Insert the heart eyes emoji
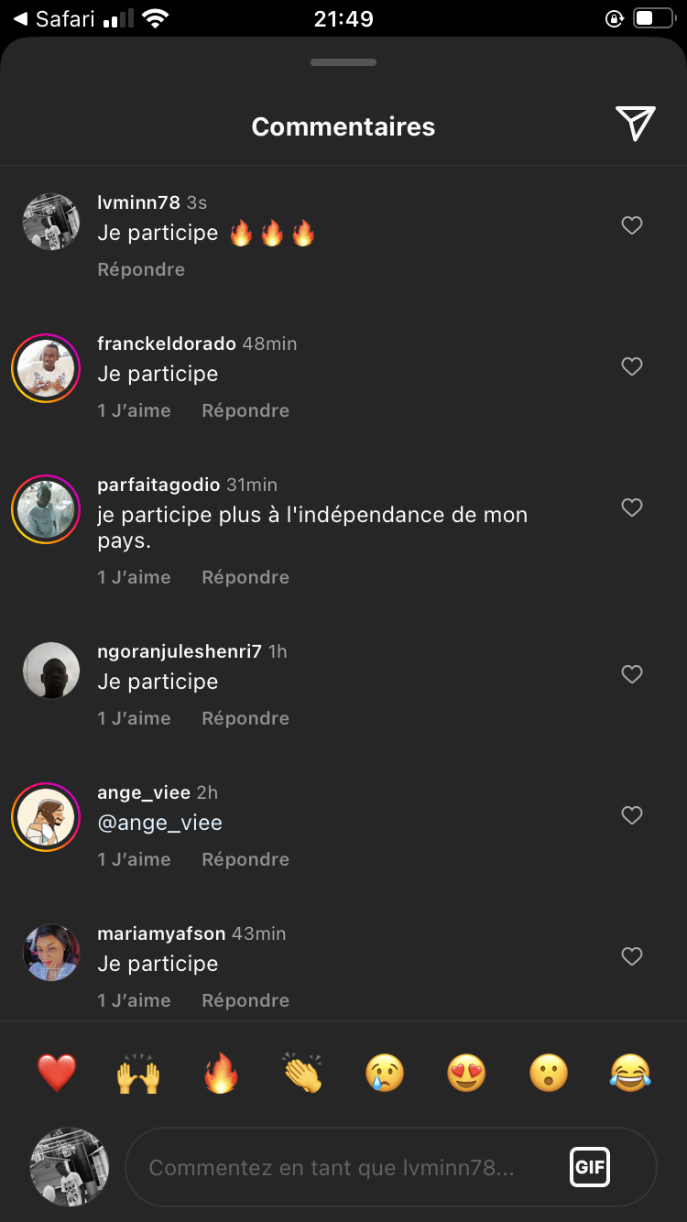 point(466,1073)
